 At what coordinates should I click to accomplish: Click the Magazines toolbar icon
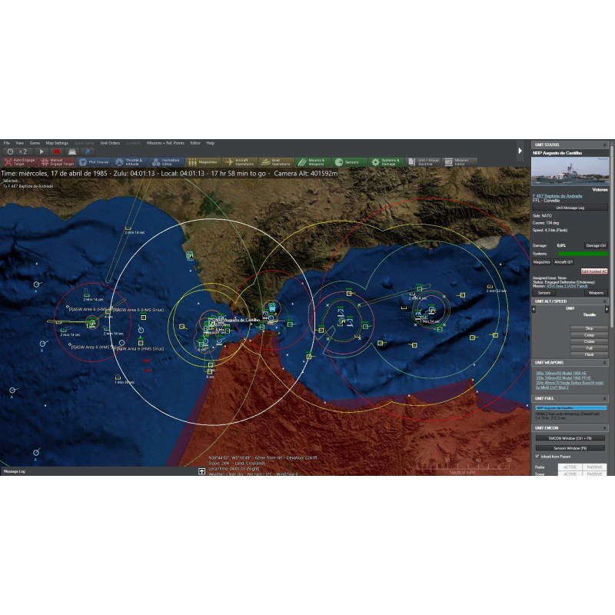(202, 162)
